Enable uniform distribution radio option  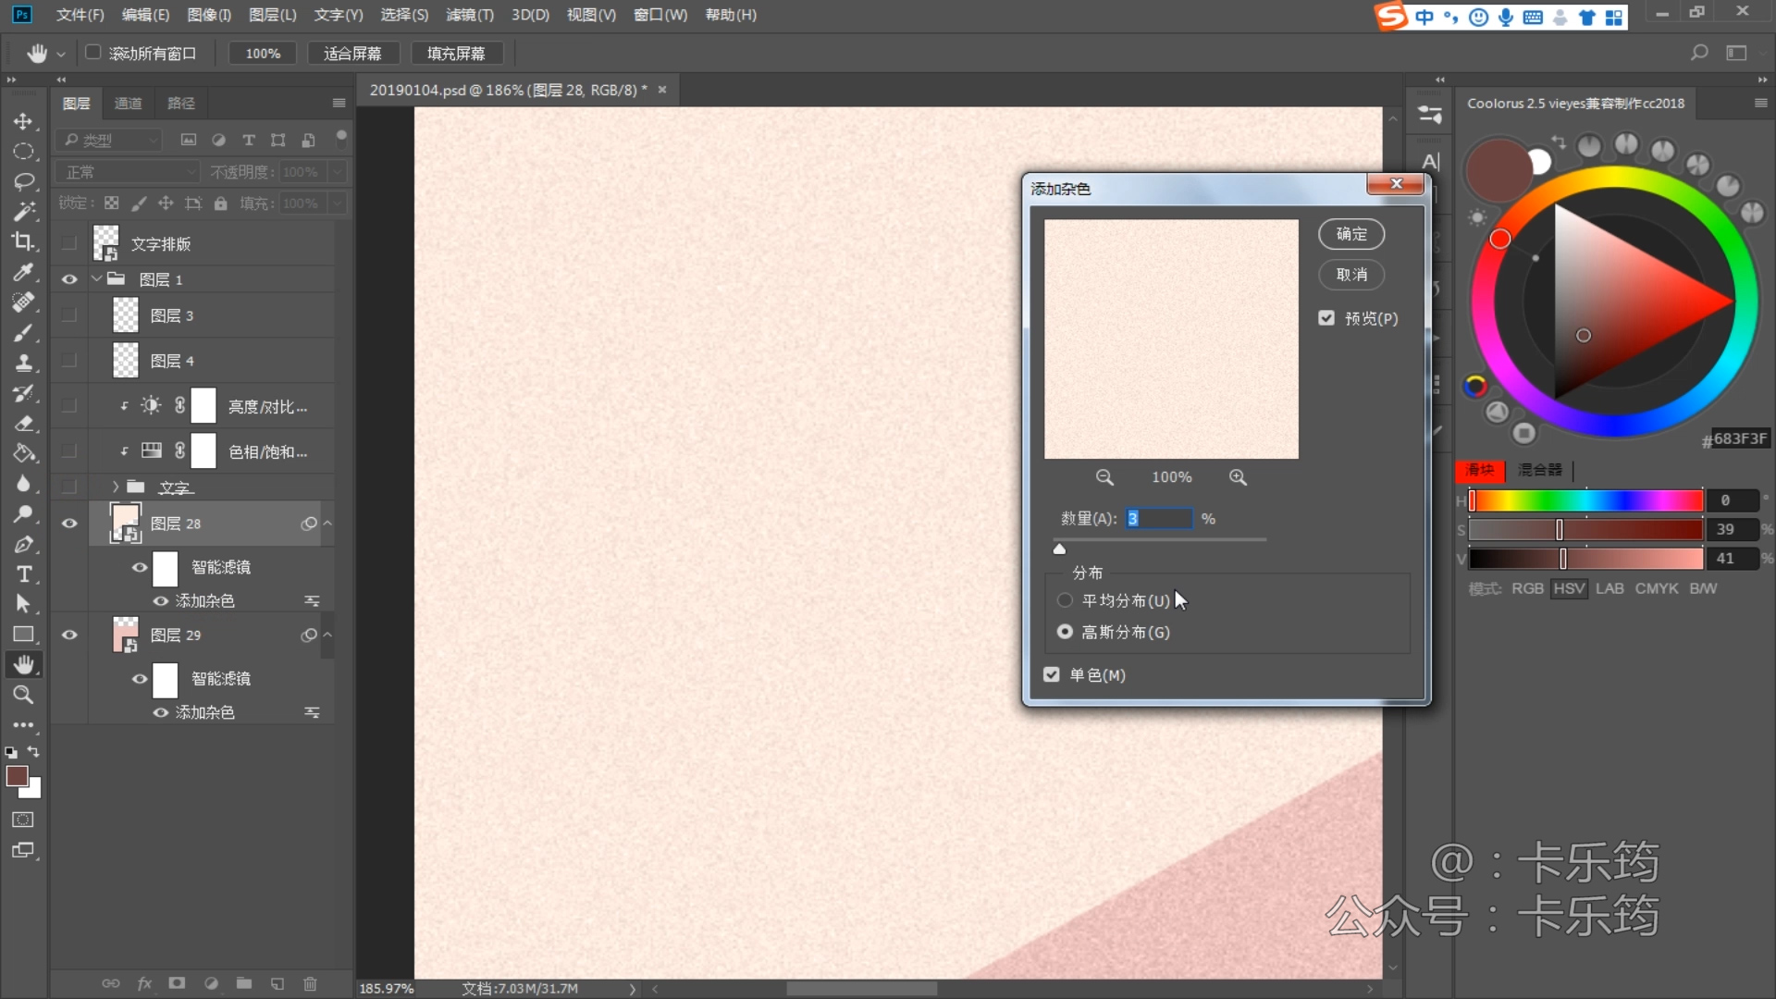coord(1065,600)
